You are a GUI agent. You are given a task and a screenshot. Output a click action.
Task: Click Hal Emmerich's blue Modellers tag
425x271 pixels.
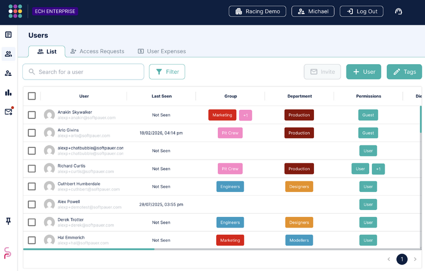pyautogui.click(x=299, y=240)
